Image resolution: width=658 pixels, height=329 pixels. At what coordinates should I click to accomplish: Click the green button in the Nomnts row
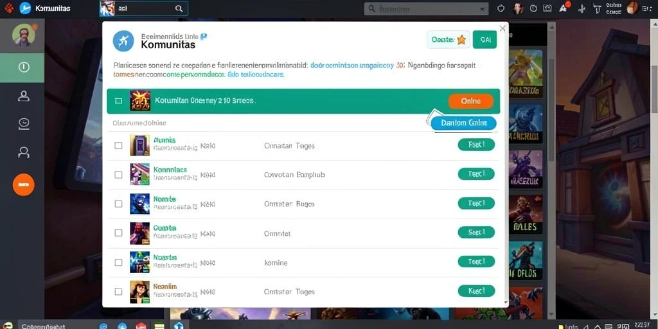[476, 203]
